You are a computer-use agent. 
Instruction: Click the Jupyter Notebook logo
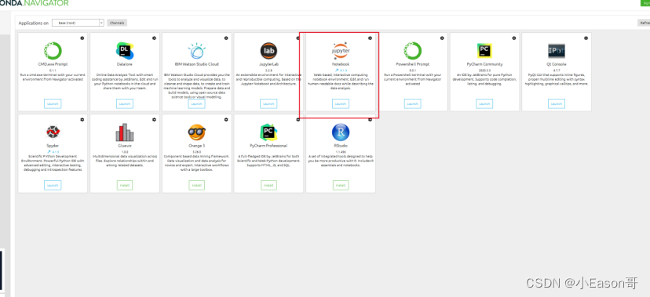pos(341,50)
